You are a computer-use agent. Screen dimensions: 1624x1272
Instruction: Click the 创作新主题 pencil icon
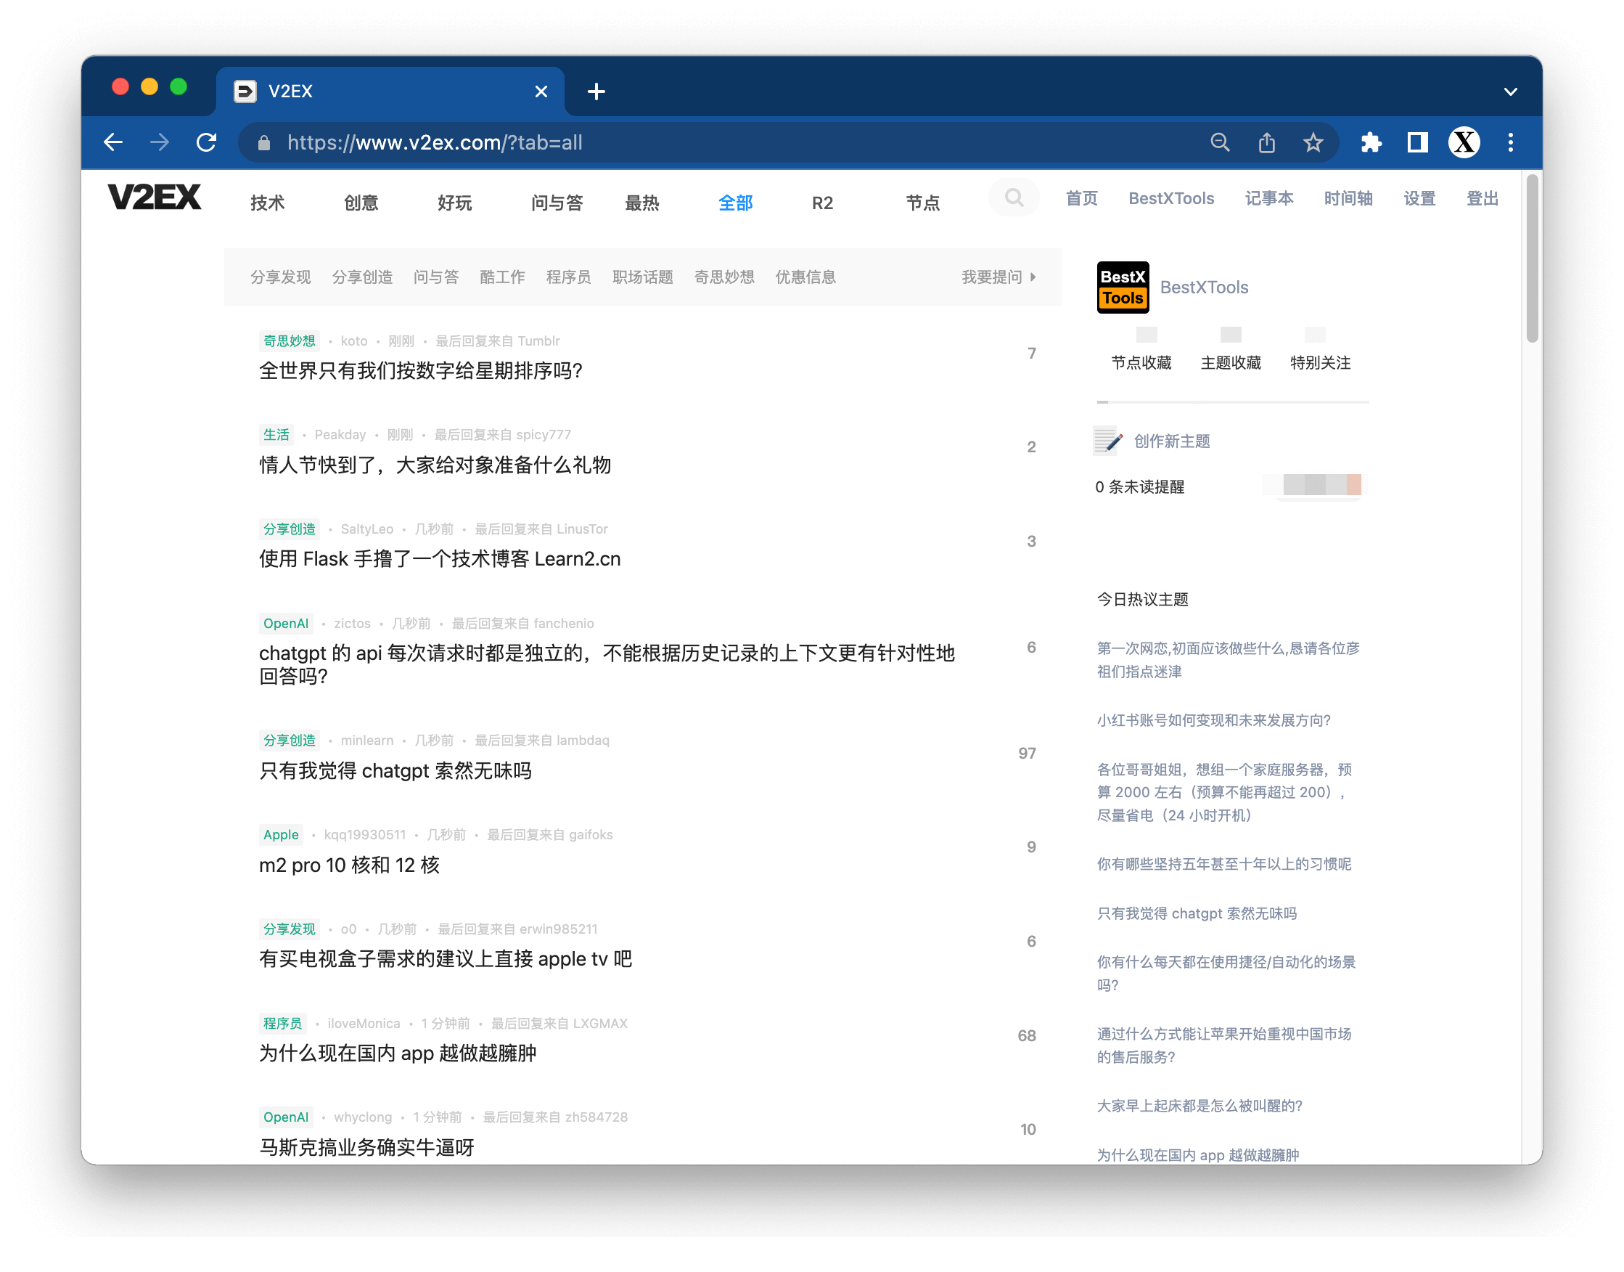point(1107,441)
